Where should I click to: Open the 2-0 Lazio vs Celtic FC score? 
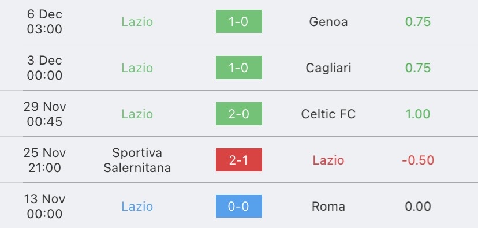click(x=238, y=114)
